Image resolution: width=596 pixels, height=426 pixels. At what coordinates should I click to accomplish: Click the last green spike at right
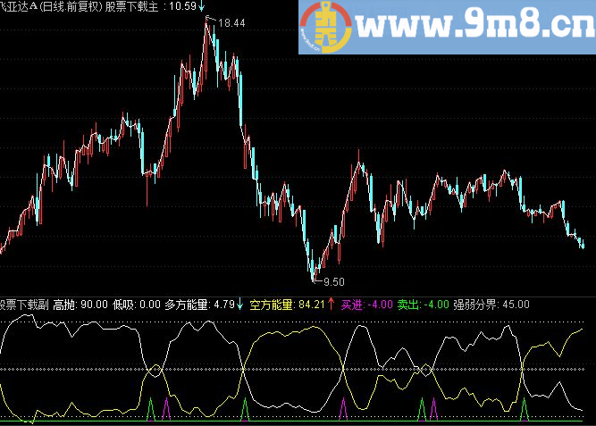coord(525,409)
